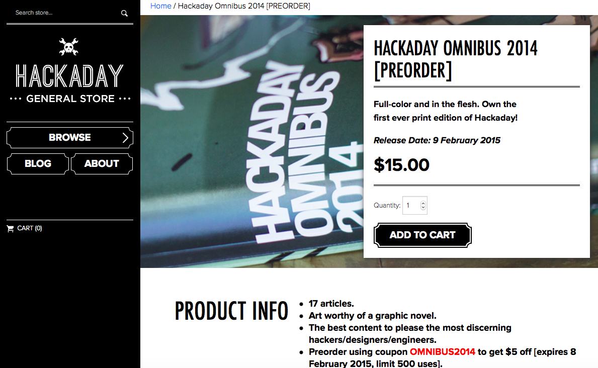This screenshot has width=598, height=368.
Task: Open the BROWSE menu button
Action: (x=70, y=138)
